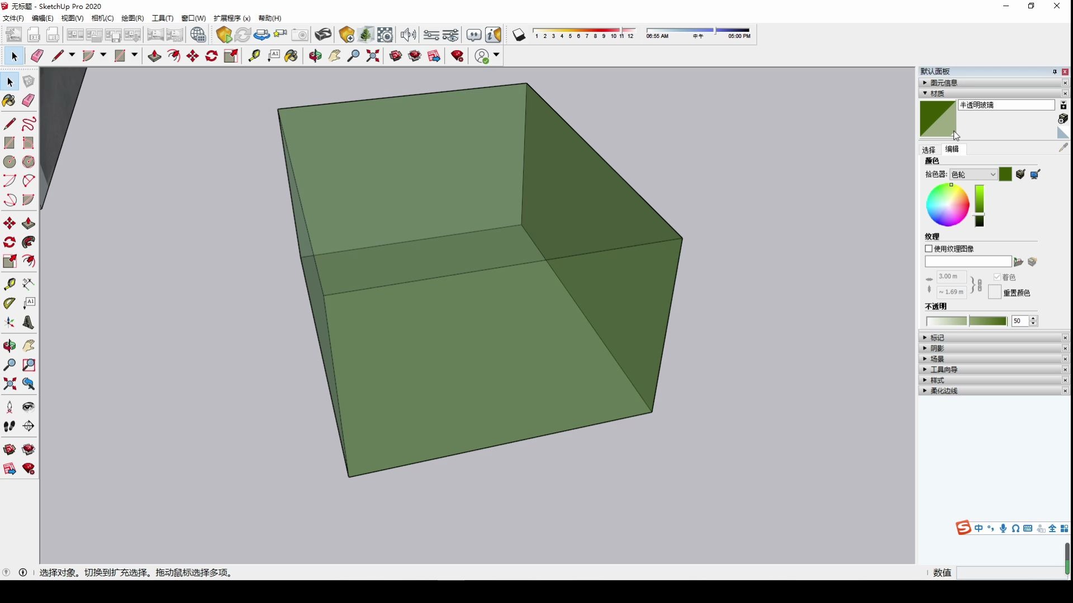
Task: Select the Offset tool in left toolbar
Action: pyautogui.click(x=29, y=261)
